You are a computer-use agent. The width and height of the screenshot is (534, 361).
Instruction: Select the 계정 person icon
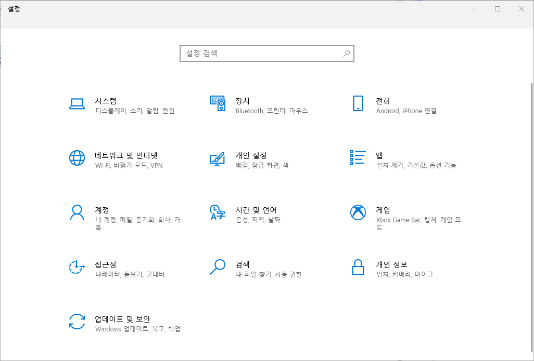pyautogui.click(x=77, y=213)
